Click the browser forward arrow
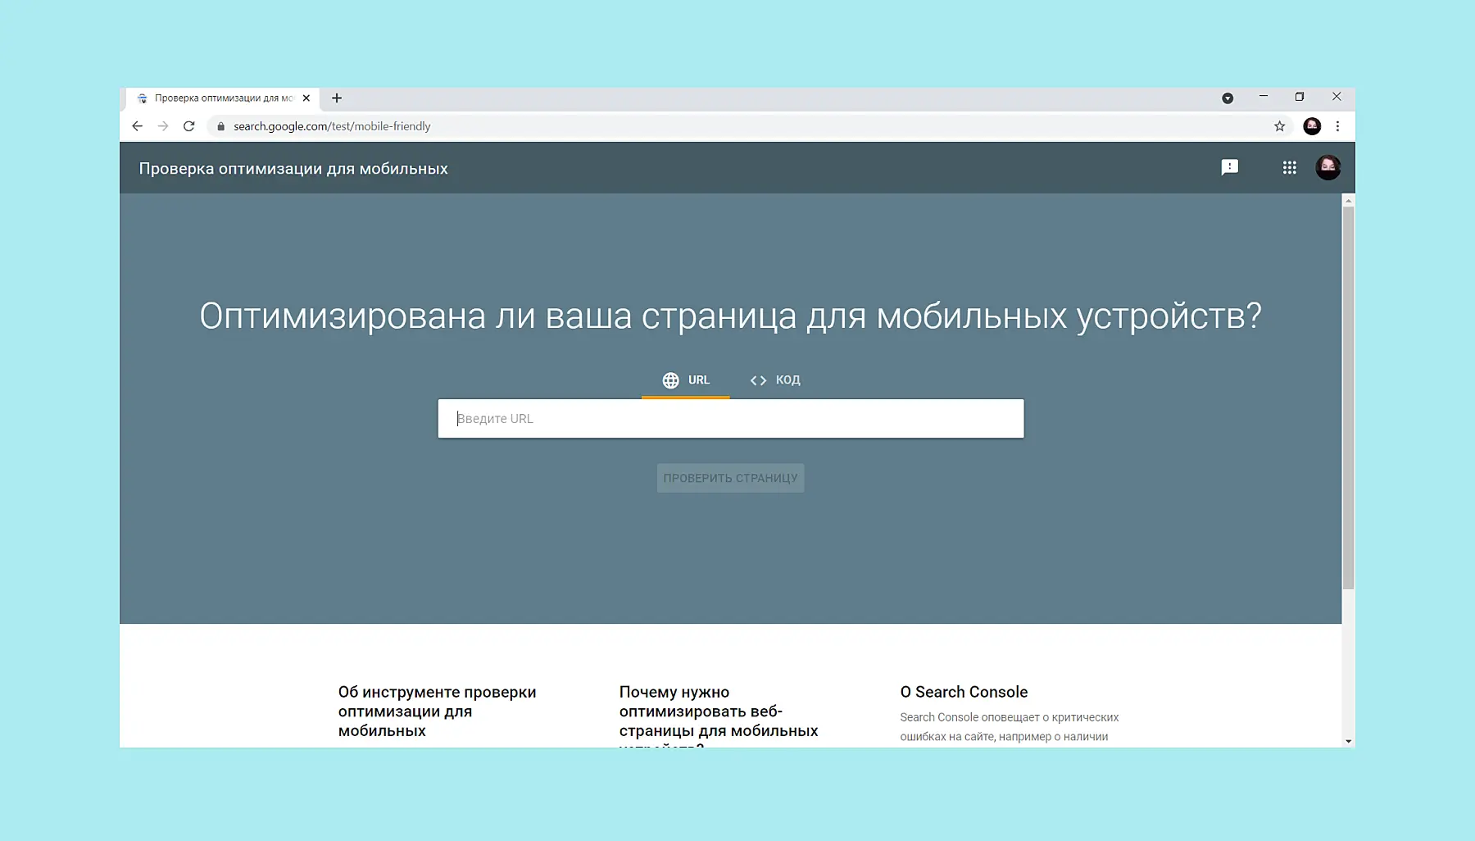 (163, 126)
